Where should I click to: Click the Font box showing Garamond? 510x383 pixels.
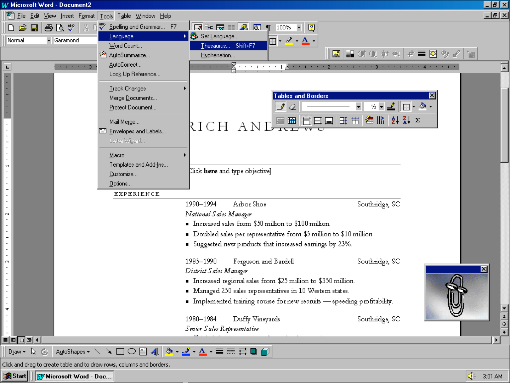click(x=75, y=40)
